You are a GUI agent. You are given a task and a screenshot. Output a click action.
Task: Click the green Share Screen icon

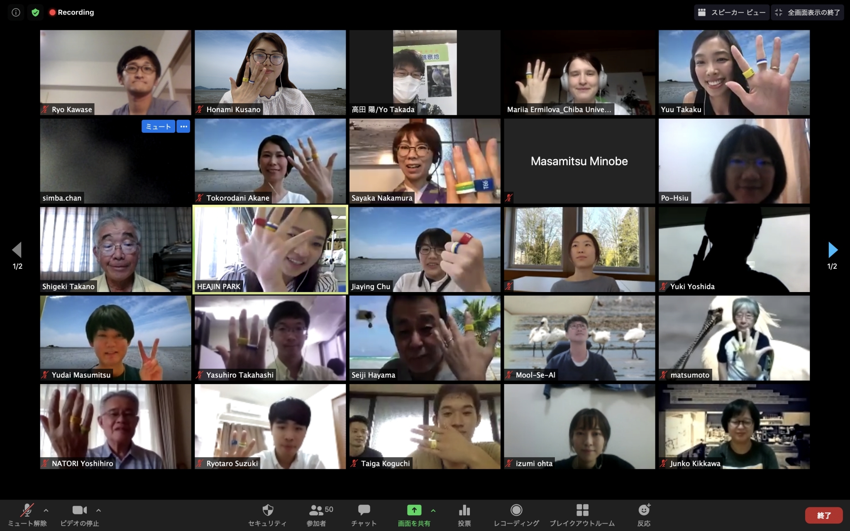(x=414, y=510)
